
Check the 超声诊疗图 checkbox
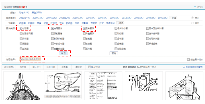tap(116, 28)
